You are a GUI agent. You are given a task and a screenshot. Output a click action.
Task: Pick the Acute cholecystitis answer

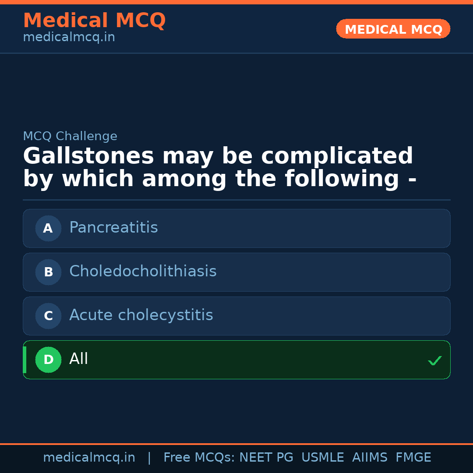pos(236,316)
